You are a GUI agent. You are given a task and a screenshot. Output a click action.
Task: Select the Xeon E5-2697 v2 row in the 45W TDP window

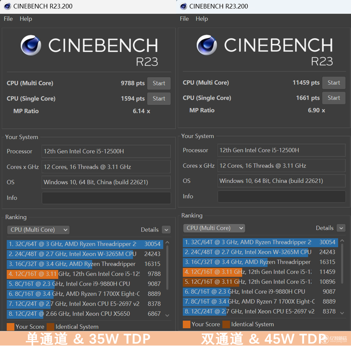[x=260, y=311]
